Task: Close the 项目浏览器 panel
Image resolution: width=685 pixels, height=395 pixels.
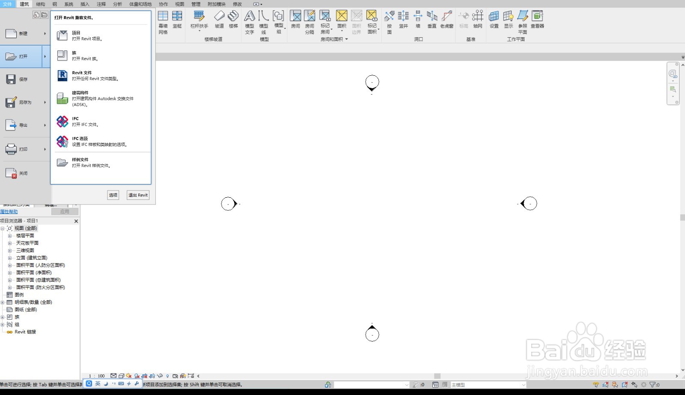Action: tap(76, 221)
